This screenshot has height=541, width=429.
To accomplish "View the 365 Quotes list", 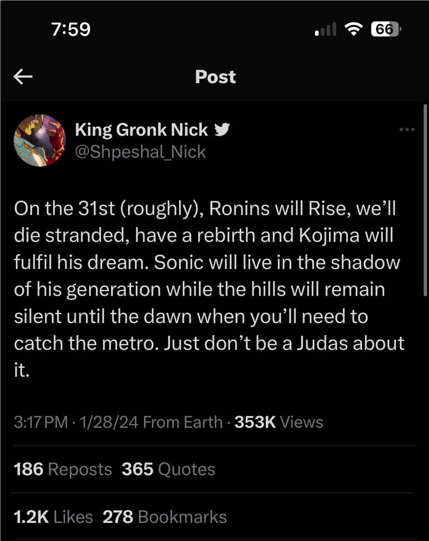I will 169,469.
